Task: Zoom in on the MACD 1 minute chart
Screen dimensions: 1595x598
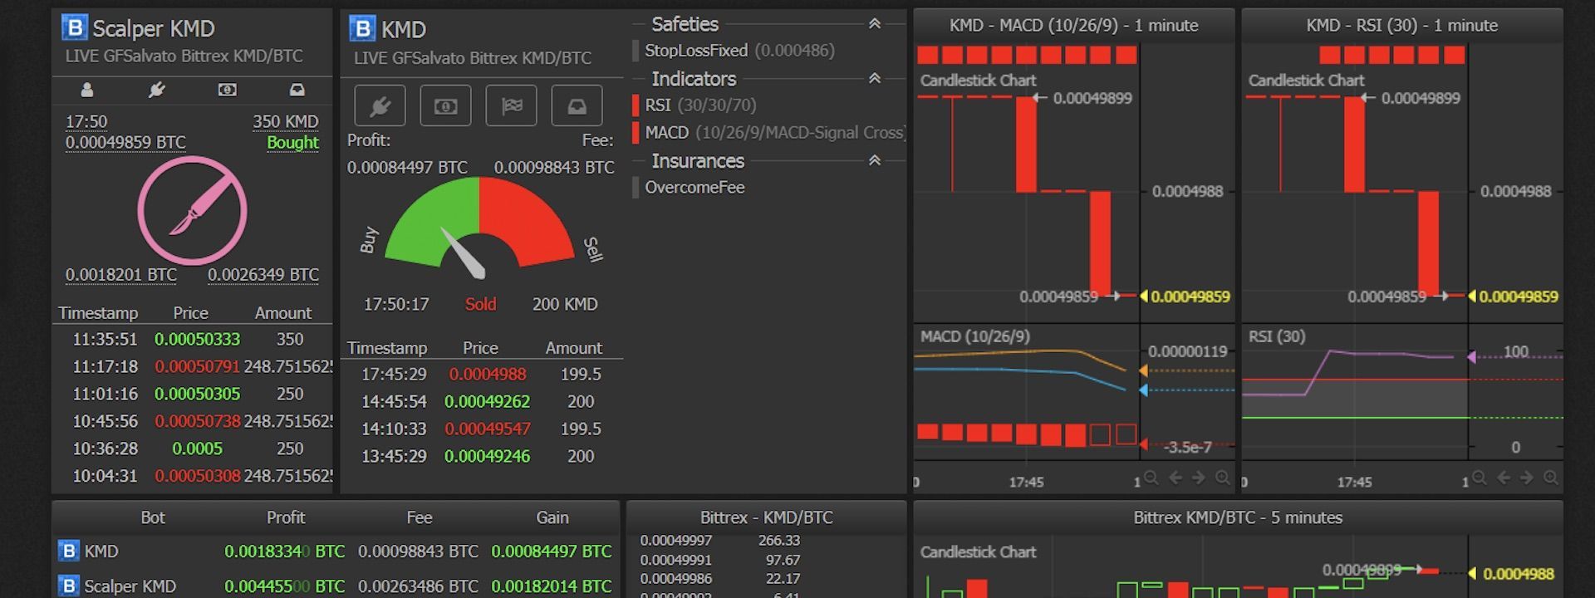Action: coord(1222,478)
